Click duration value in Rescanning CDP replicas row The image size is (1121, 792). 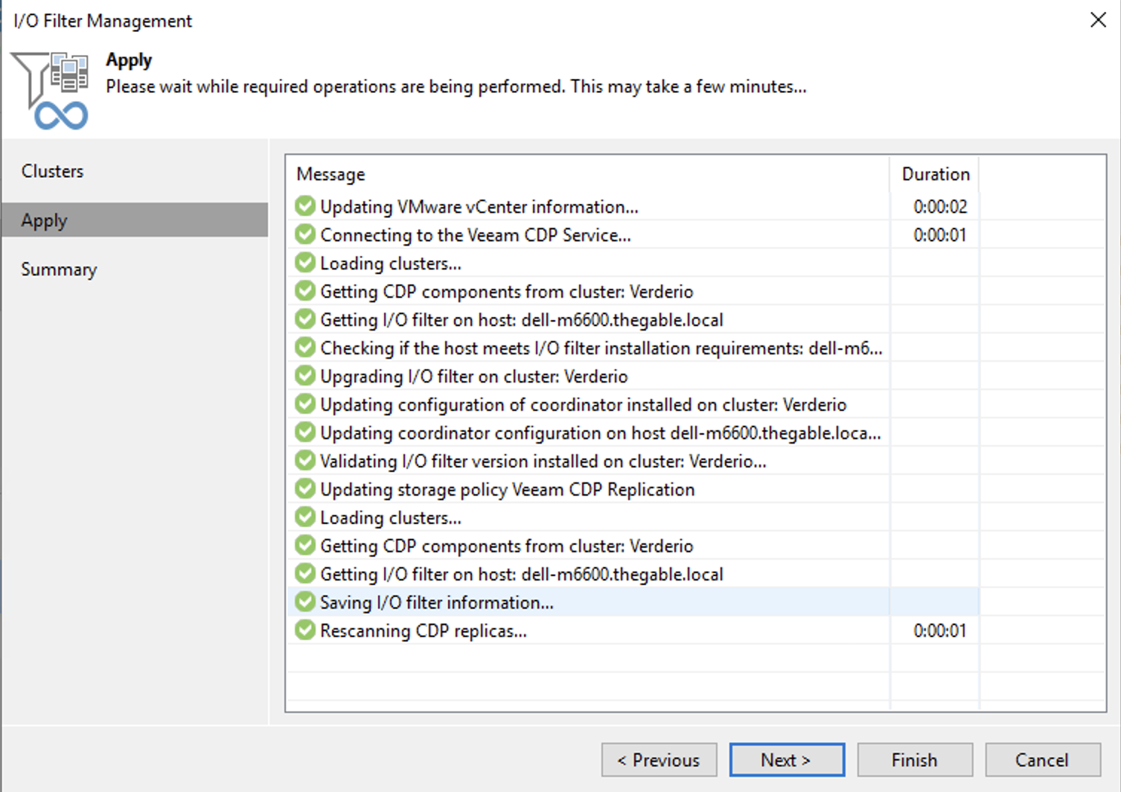tap(940, 631)
